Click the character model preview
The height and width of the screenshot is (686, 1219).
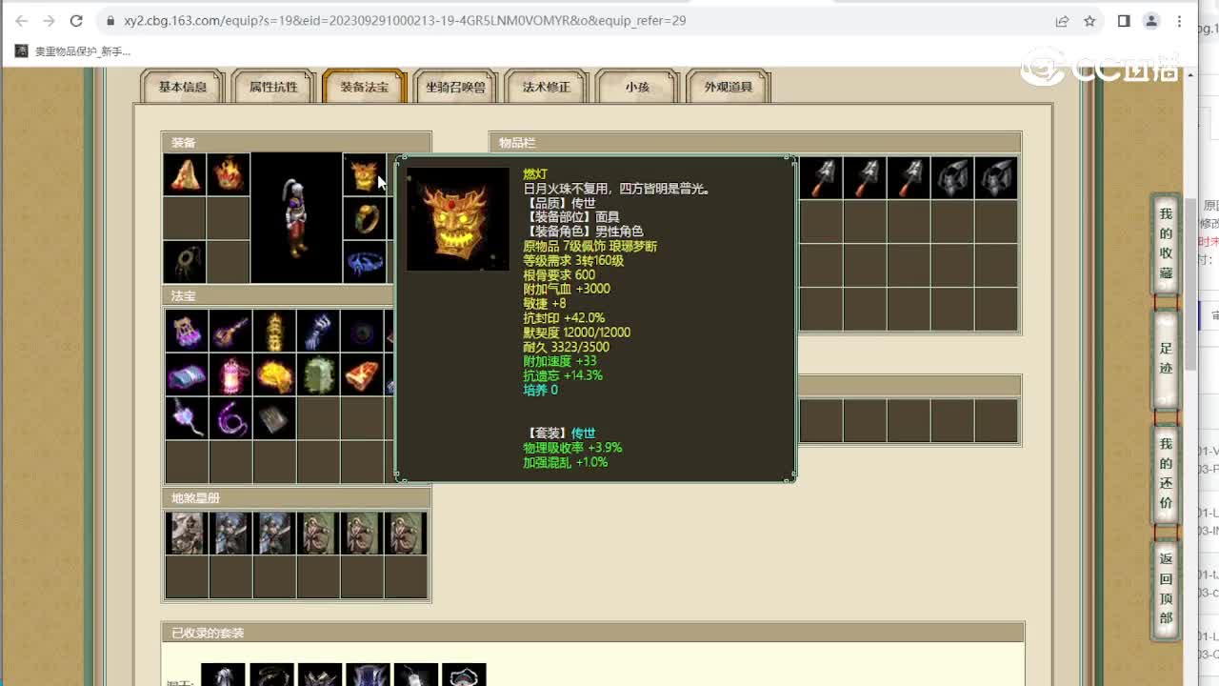tap(296, 218)
